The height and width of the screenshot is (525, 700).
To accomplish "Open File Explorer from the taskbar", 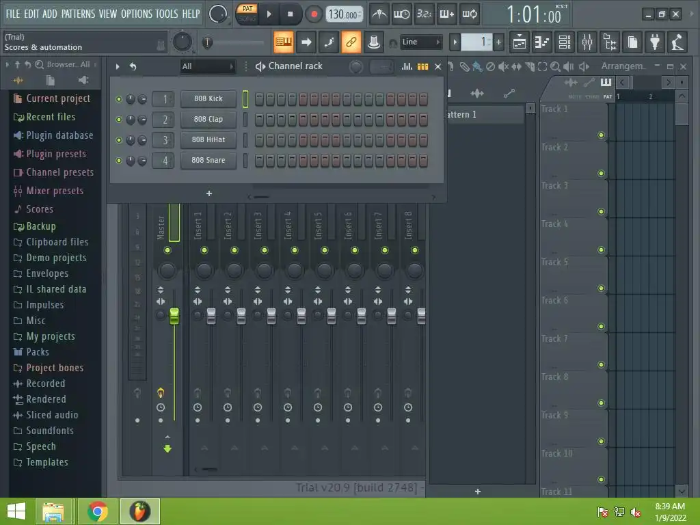I will click(x=53, y=511).
